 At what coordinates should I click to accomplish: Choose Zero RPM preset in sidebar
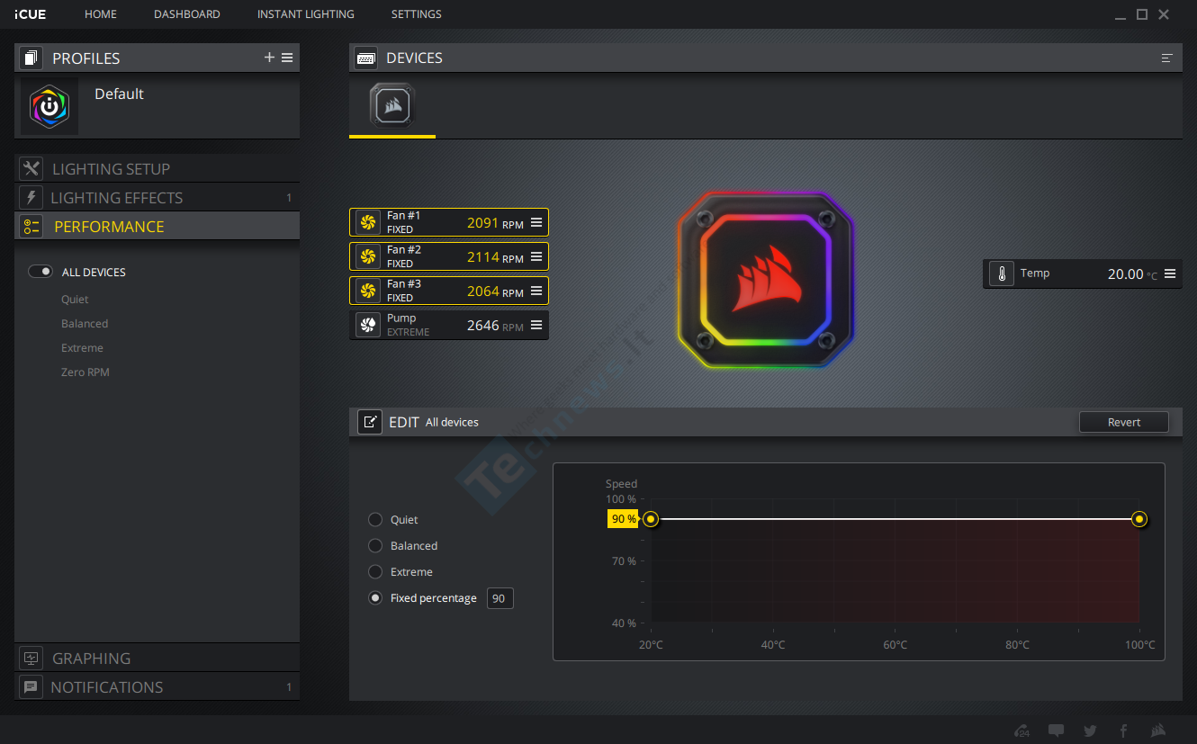85,372
